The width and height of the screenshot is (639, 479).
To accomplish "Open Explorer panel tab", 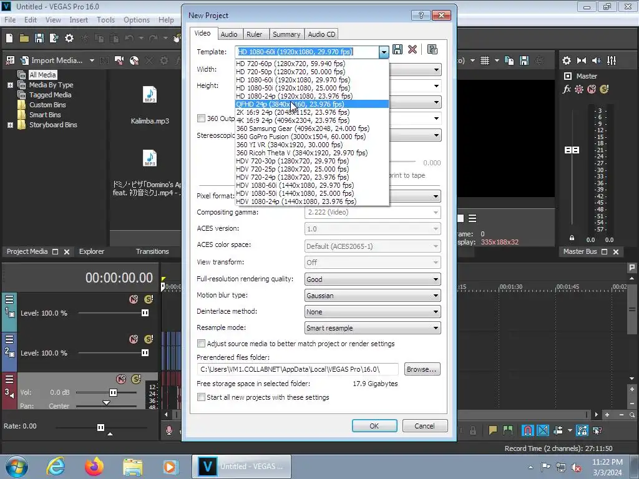I will (x=92, y=251).
